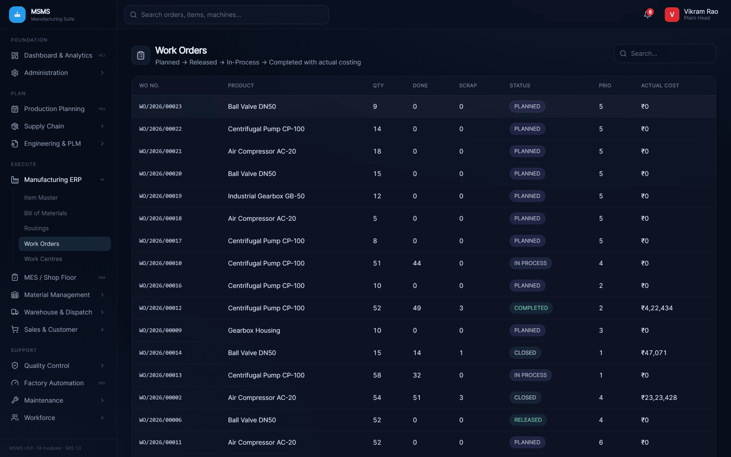Expand Quality Control chevron
The height and width of the screenshot is (457, 731).
[102, 366]
